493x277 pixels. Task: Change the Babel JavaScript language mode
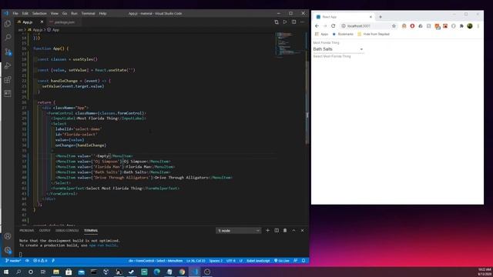tap(258, 261)
